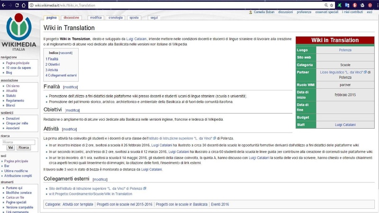Open Chi siamo sidebar link
Viewport: 379px width, 213px height.
pos(13,86)
